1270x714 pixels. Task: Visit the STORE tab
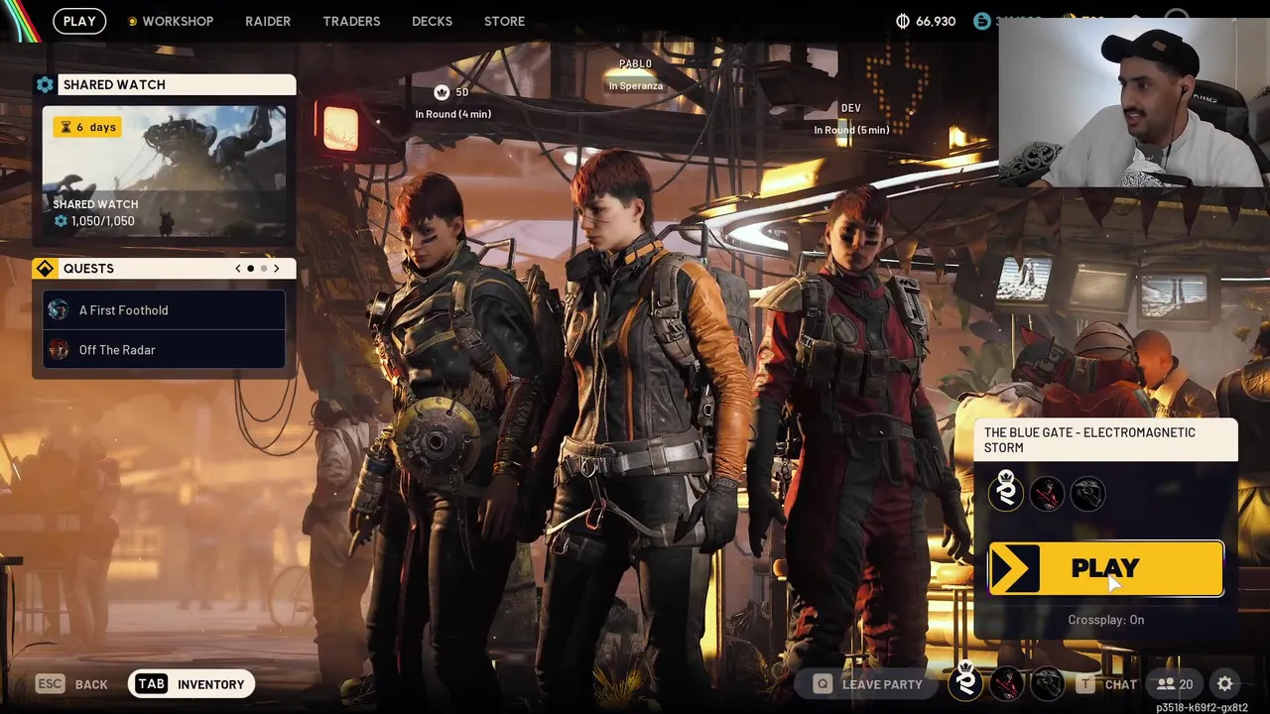(x=504, y=21)
